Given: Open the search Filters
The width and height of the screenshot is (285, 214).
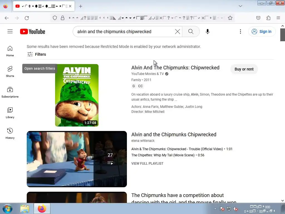Looking at the screenshot, I should (x=36, y=54).
